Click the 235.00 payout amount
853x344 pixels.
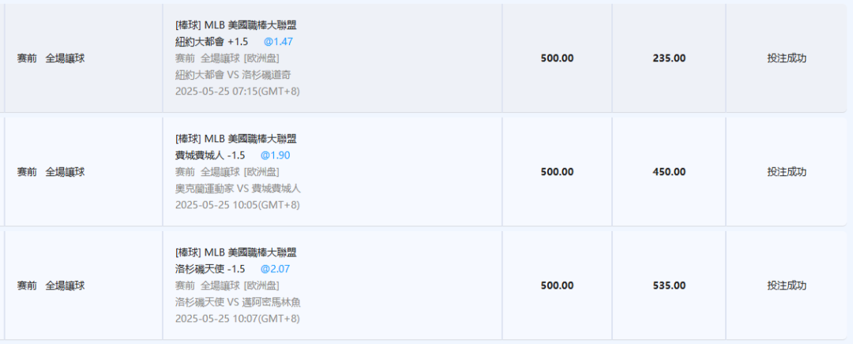tap(669, 58)
